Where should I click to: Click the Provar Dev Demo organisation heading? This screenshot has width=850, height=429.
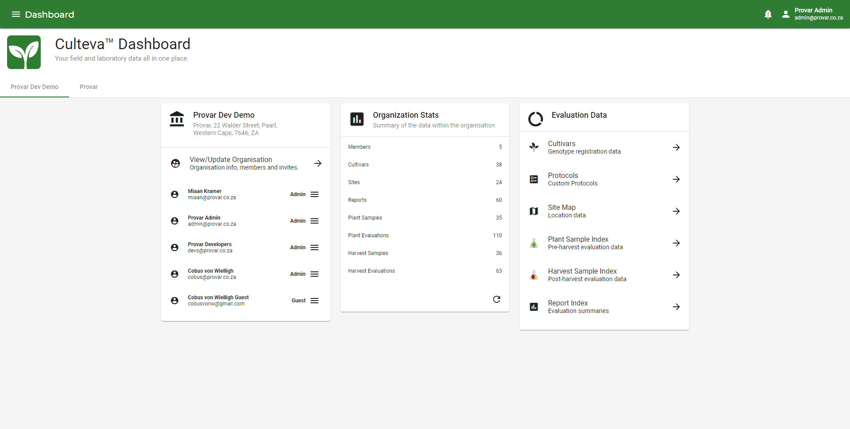coord(224,115)
